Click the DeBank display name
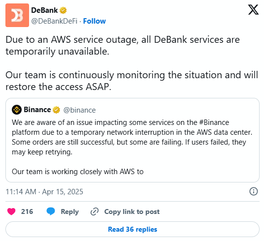264x241 pixels. [44, 10]
